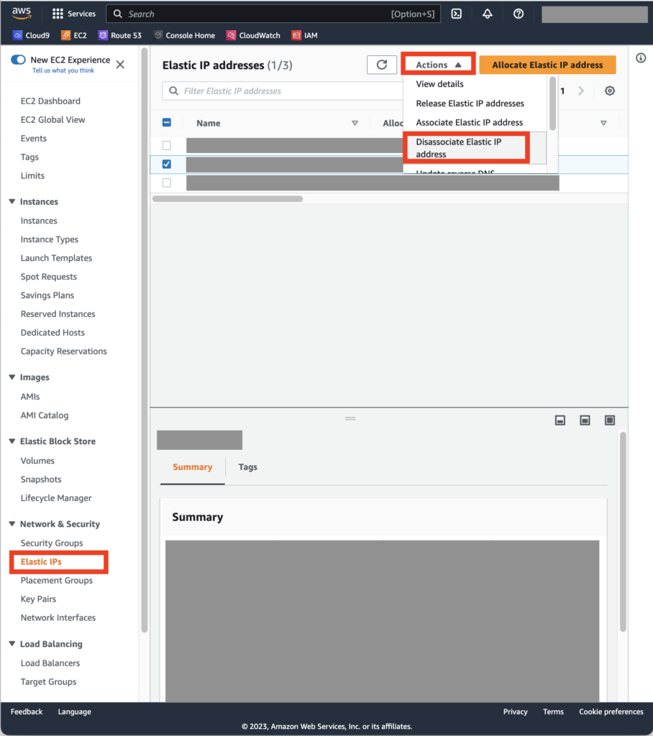Screen dimensions: 653x736
Task: Open Network Interfaces in the sidebar
Action: coord(58,617)
